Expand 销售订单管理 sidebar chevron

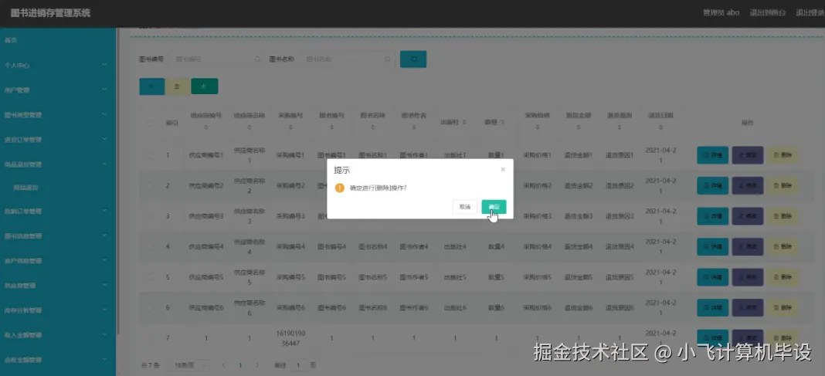pyautogui.click(x=104, y=211)
